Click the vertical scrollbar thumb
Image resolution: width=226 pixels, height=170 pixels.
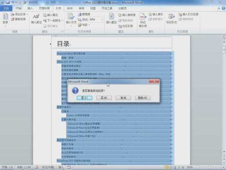[224, 50]
